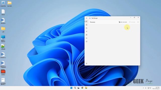Open Task View from the taskbar

point(78,88)
